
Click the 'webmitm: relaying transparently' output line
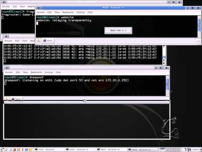click(64, 20)
